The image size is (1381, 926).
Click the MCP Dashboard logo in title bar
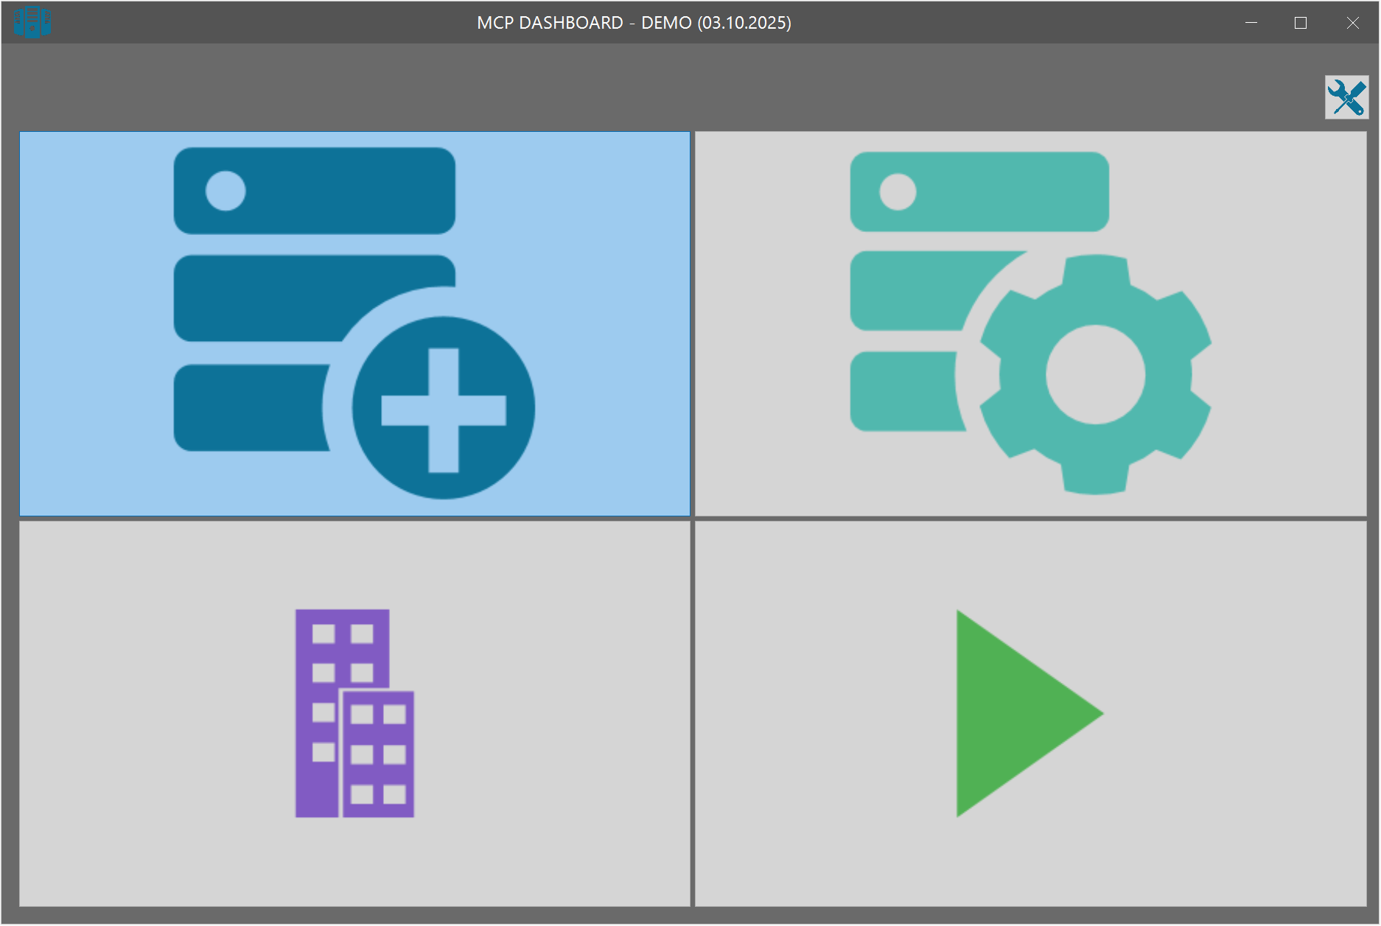(x=32, y=22)
